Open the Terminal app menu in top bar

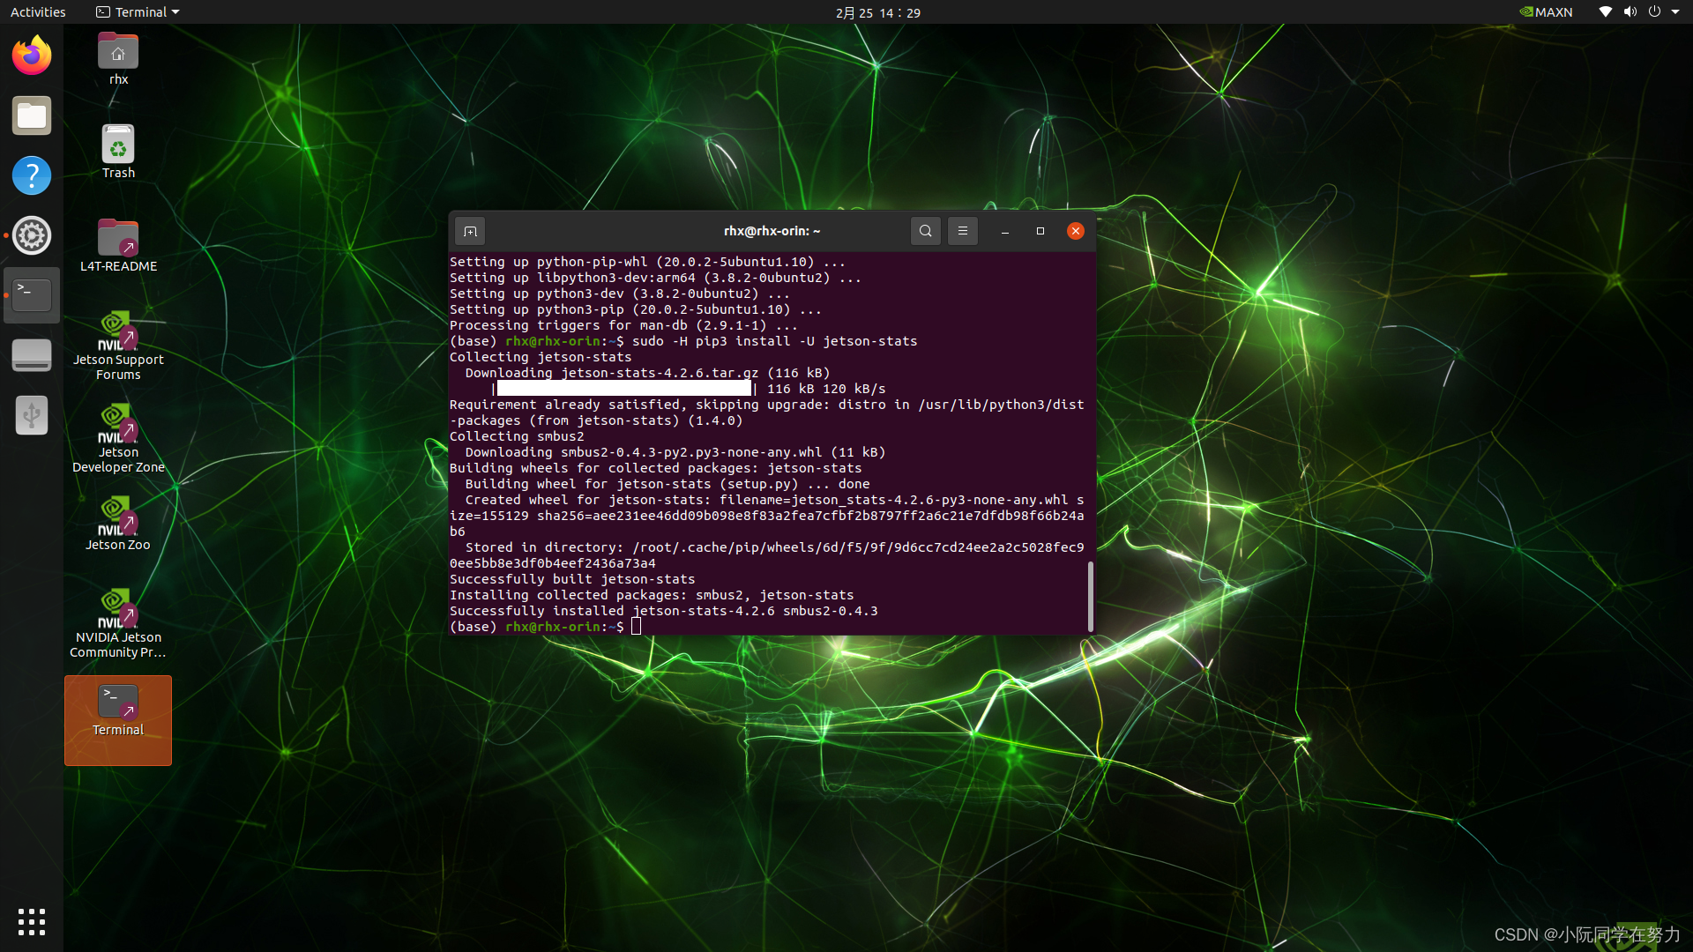(138, 12)
